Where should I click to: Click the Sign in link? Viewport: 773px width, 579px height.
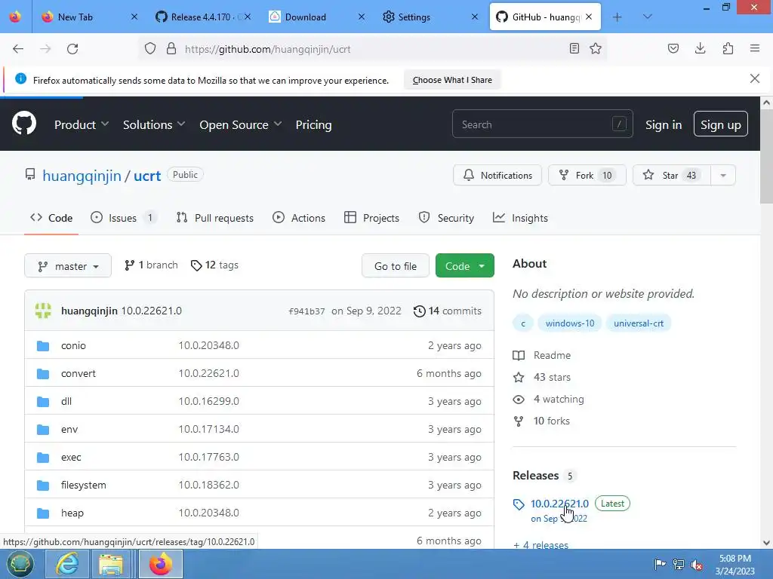tap(663, 124)
